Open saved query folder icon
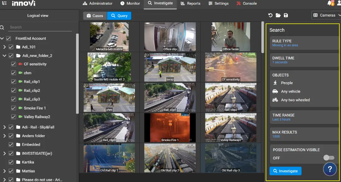Screen dimensions: 341x182 pos(278,15)
